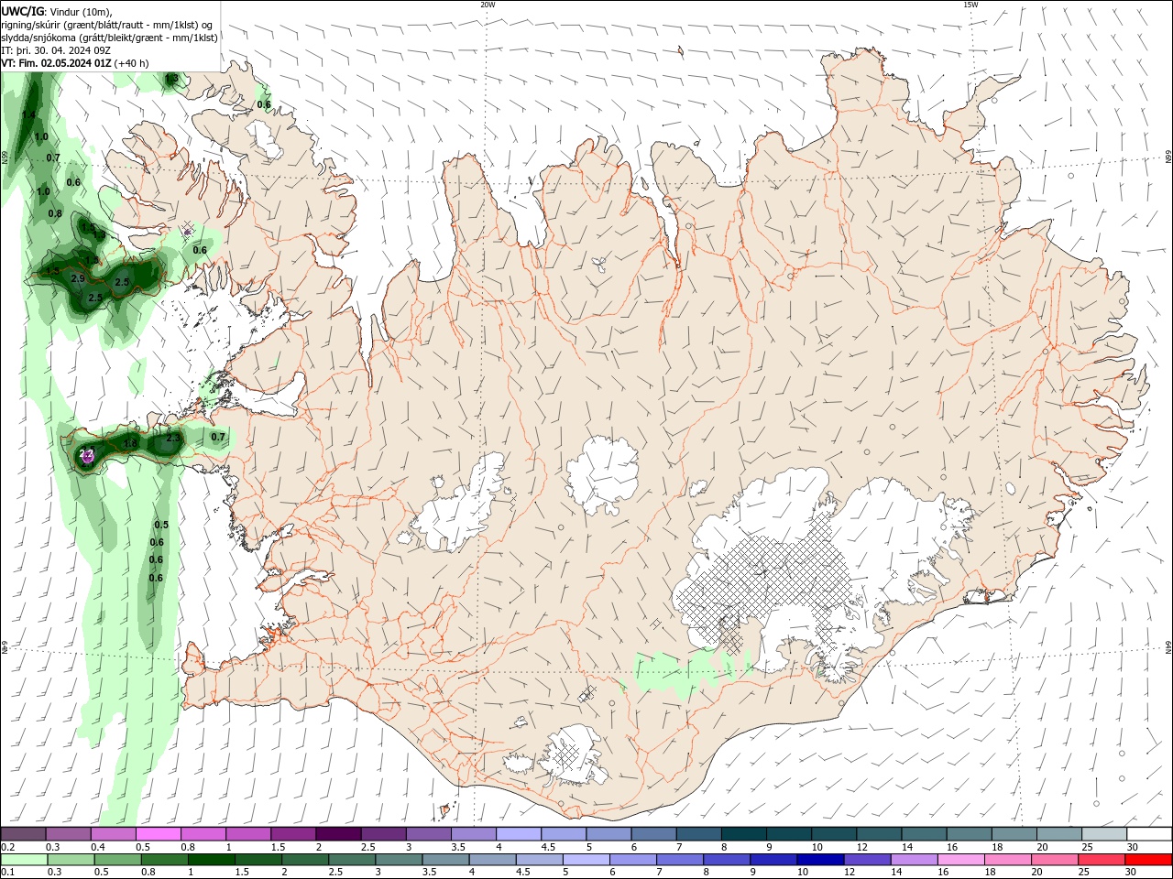Click the light pink 16 swatch, bottom legend row
This screenshot has height=879, width=1173.
960,860
